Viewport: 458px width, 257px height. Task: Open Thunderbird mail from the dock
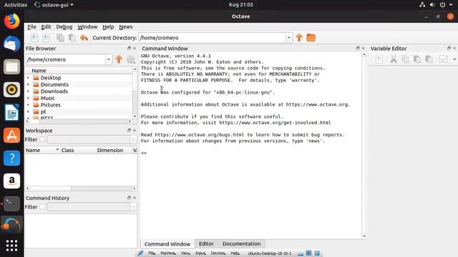coord(11,44)
